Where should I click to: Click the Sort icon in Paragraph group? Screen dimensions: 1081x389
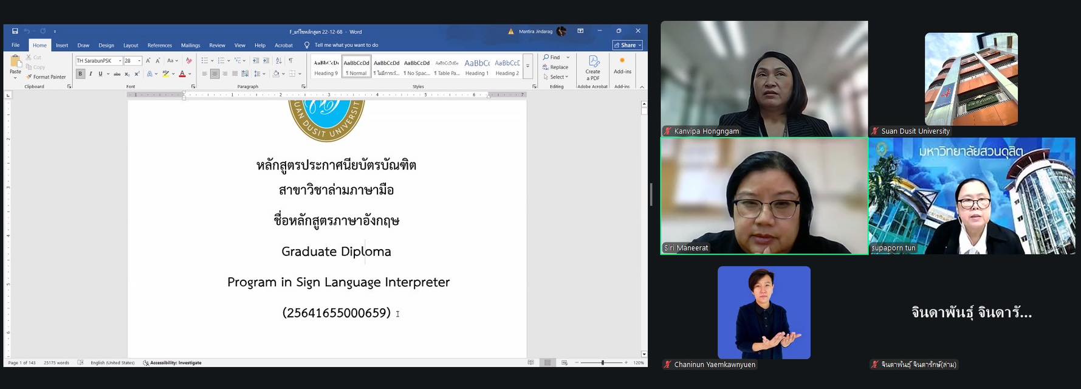point(279,61)
